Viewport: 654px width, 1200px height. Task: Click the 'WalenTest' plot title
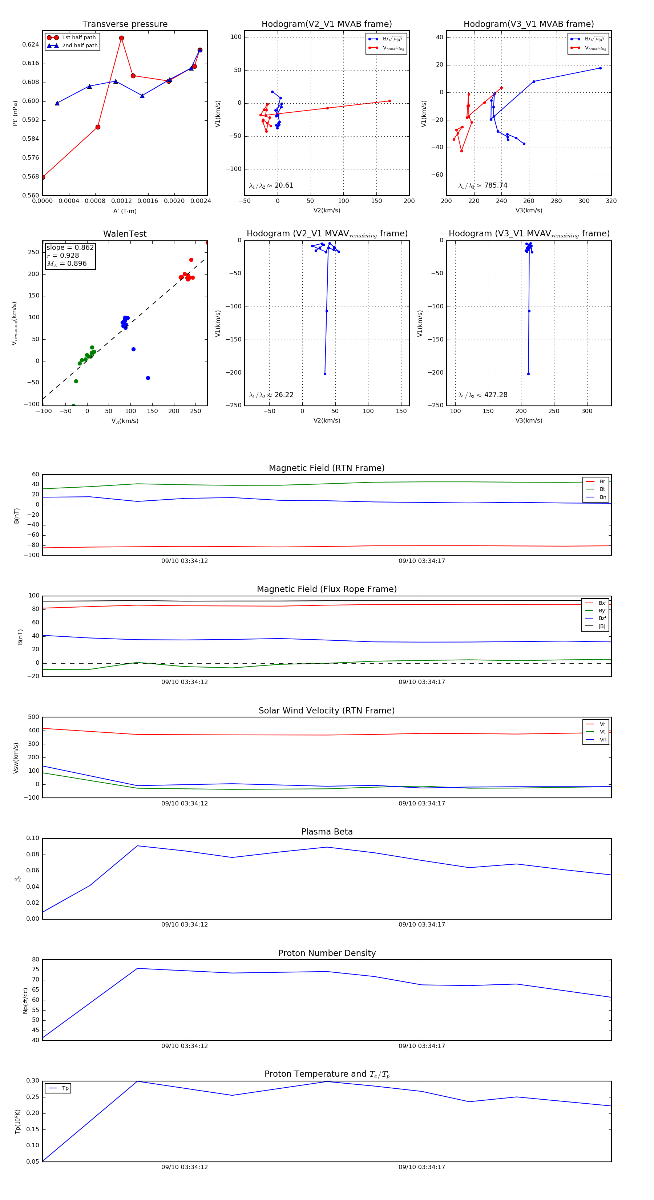click(125, 234)
